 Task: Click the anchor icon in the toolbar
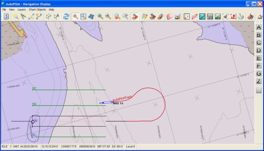[x=241, y=16]
